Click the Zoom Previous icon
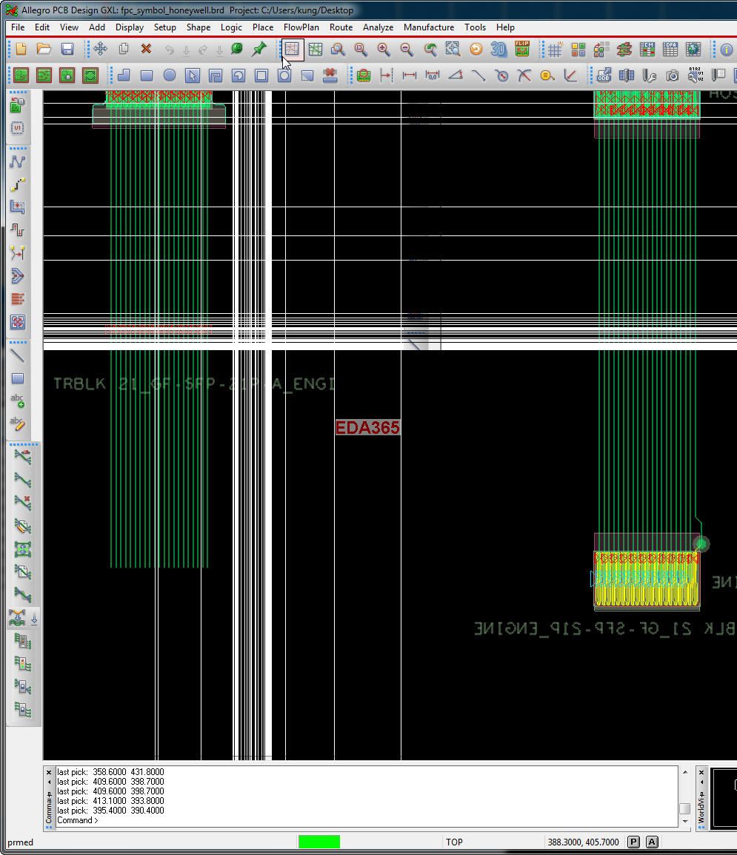The image size is (737, 855). pos(430,50)
